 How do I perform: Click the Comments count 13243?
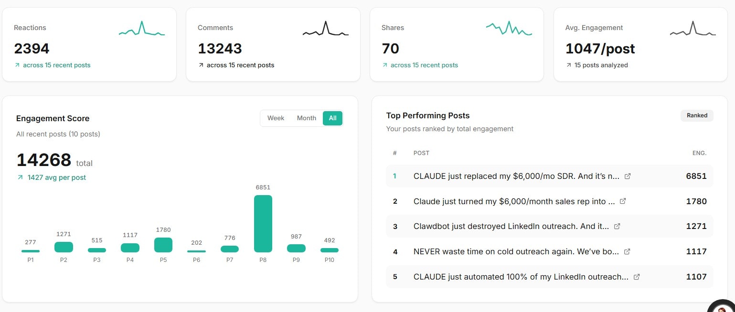pyautogui.click(x=220, y=49)
